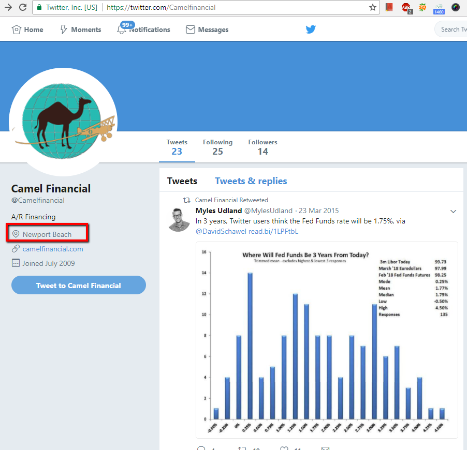Open Myles Udland's avatar photo

[x=179, y=220]
